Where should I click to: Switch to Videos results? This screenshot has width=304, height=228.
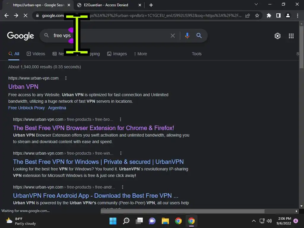[x=36, y=54]
